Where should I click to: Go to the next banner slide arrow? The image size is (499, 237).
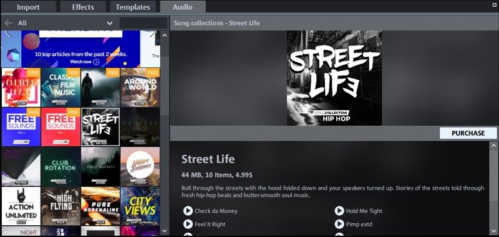coord(153,34)
